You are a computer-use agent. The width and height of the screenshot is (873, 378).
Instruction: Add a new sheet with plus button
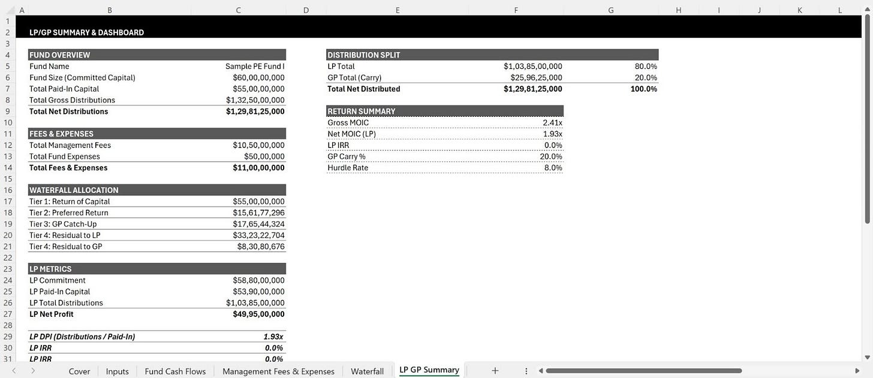495,371
